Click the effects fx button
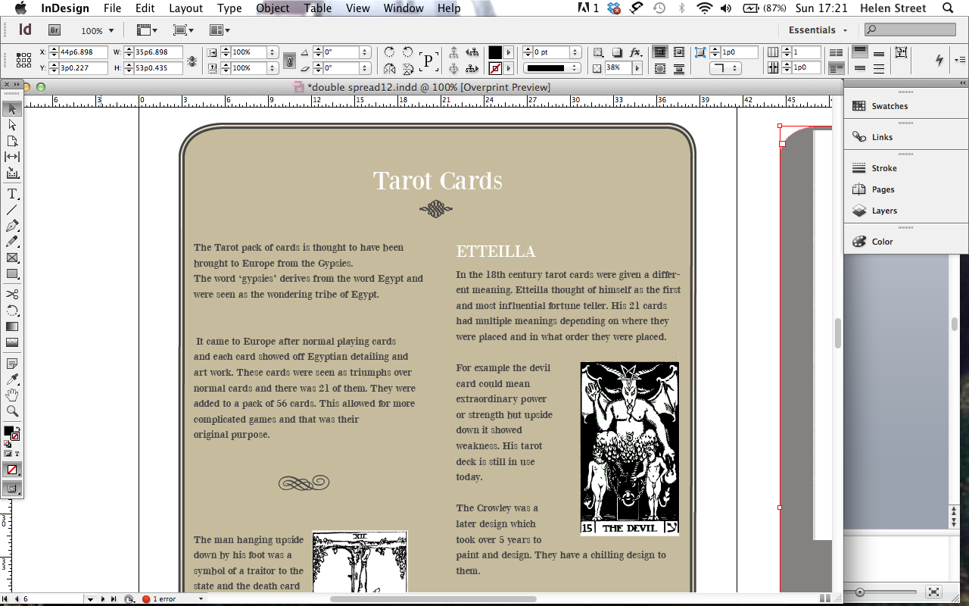Viewport: 969px width, 606px height. point(633,52)
